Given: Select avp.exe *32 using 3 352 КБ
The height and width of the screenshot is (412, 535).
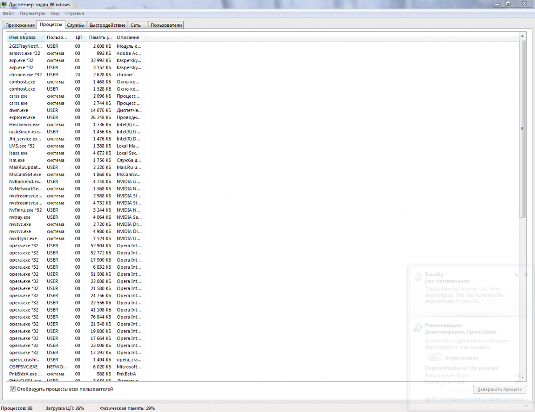Looking at the screenshot, I should [76, 67].
